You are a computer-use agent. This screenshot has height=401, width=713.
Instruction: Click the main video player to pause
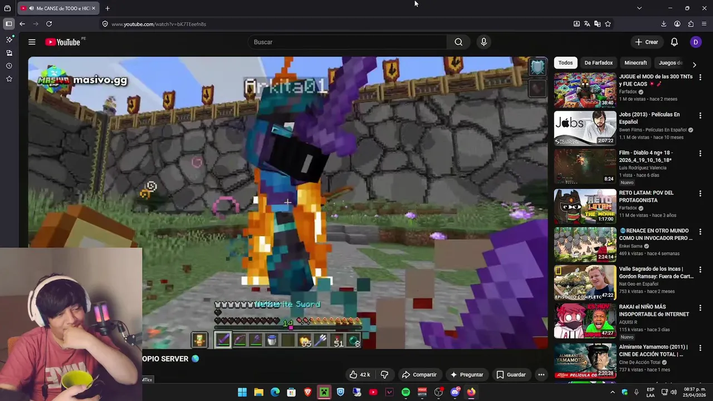pos(288,203)
